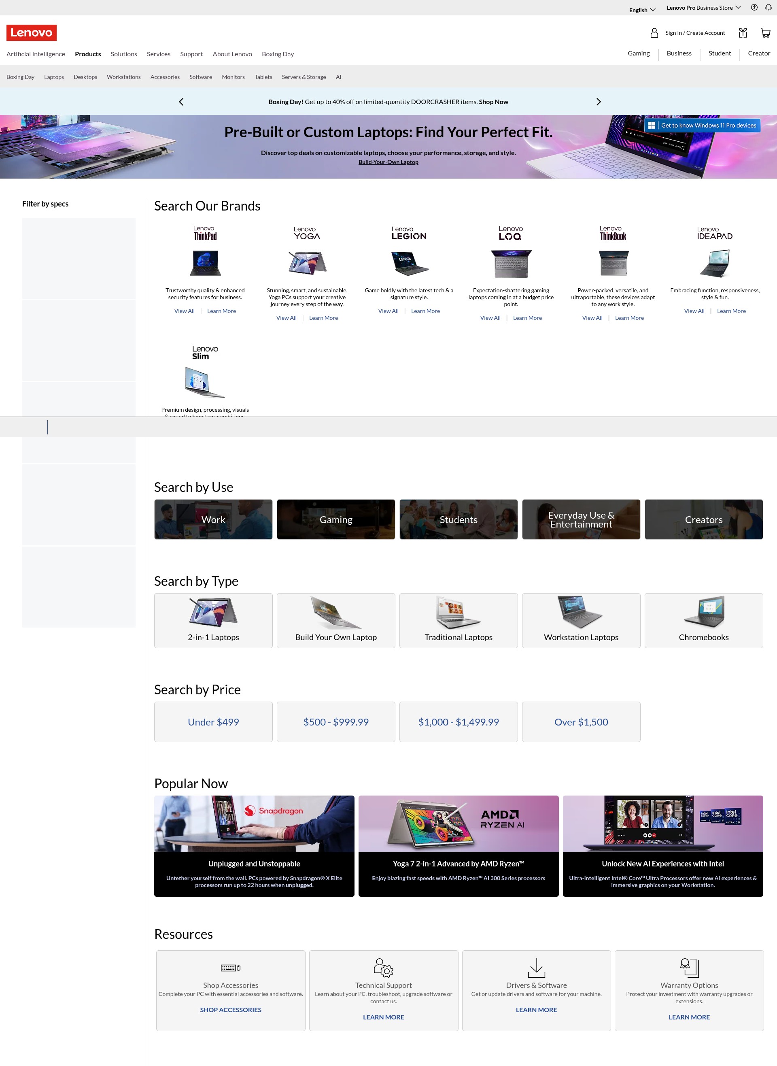Open the Yoga 7 2-in-1 AMD Ryzen card
The image size is (777, 1066).
[x=459, y=846]
